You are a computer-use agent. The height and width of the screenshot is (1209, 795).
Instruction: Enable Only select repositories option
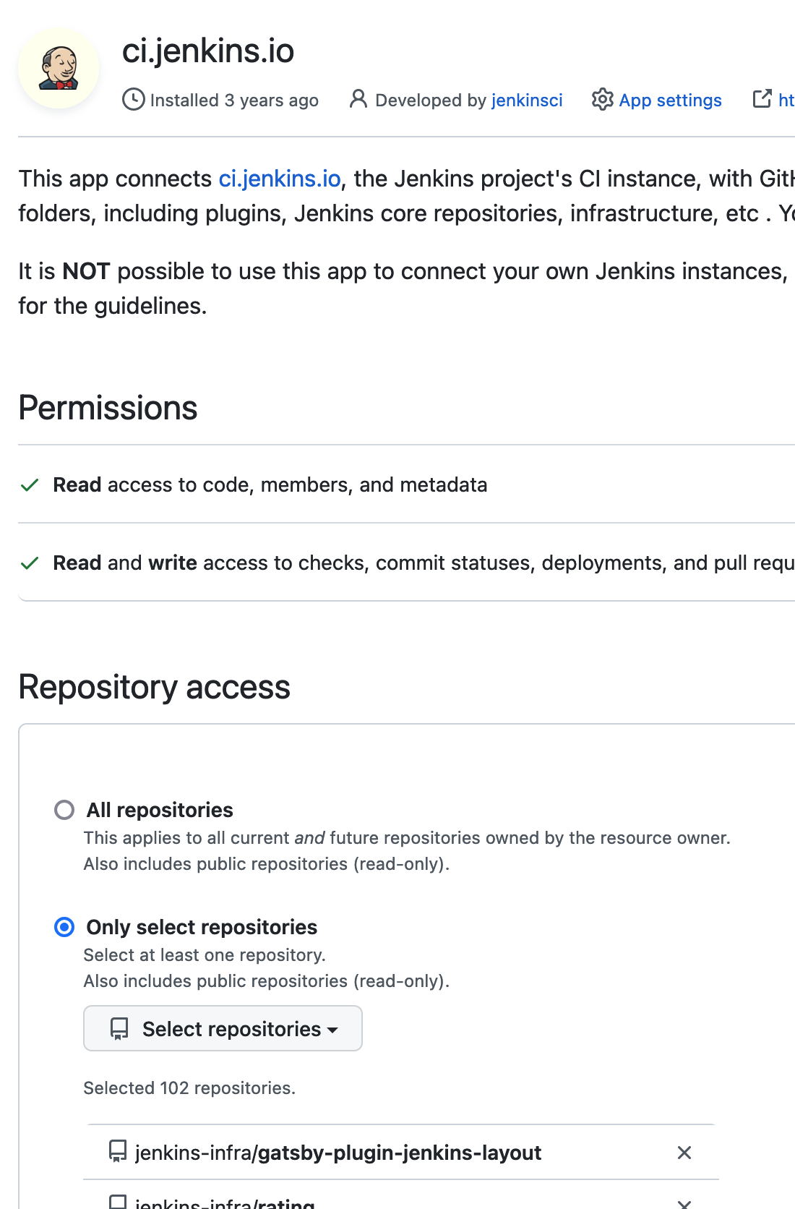tap(64, 926)
